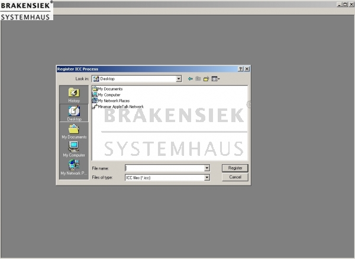355x259 pixels.
Task: Create a new folder with toolbar icon
Action: (206, 79)
